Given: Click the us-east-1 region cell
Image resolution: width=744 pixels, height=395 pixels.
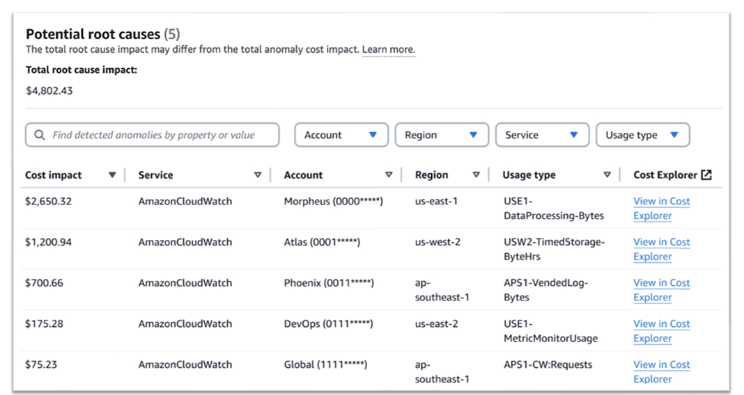Looking at the screenshot, I should pos(436,201).
